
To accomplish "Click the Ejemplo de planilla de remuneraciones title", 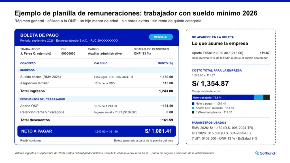I will click(x=136, y=13).
